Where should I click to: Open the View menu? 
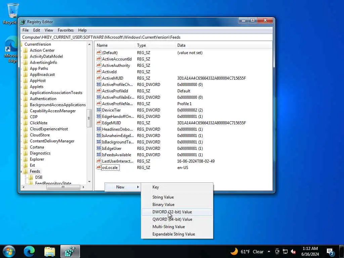tap(49, 30)
